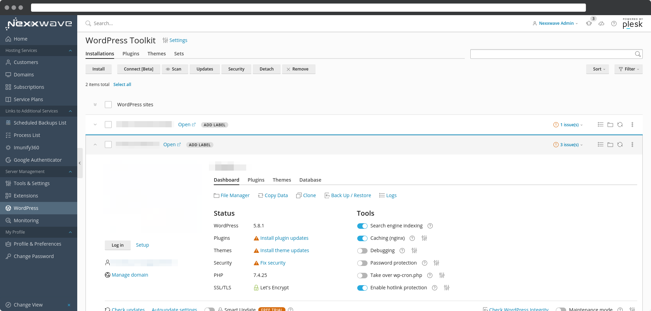Open the notifications bell icon
Screen dimensions: 651x311
(589, 23)
